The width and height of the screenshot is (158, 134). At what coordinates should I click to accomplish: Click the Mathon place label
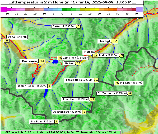click(x=89, y=52)
